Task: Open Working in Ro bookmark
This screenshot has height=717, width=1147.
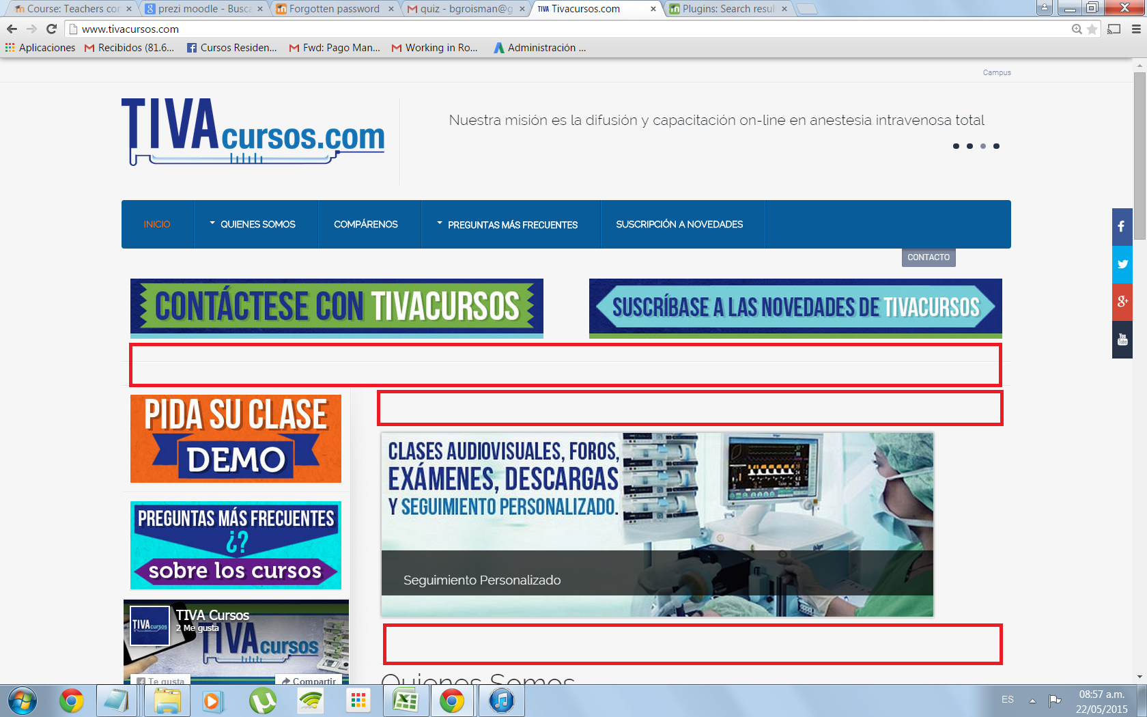Action: [x=435, y=48]
